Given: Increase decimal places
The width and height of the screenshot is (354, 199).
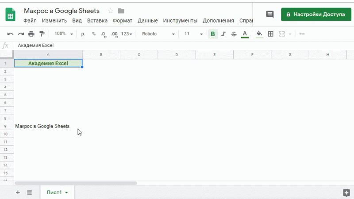Looking at the screenshot, I should (114, 34).
